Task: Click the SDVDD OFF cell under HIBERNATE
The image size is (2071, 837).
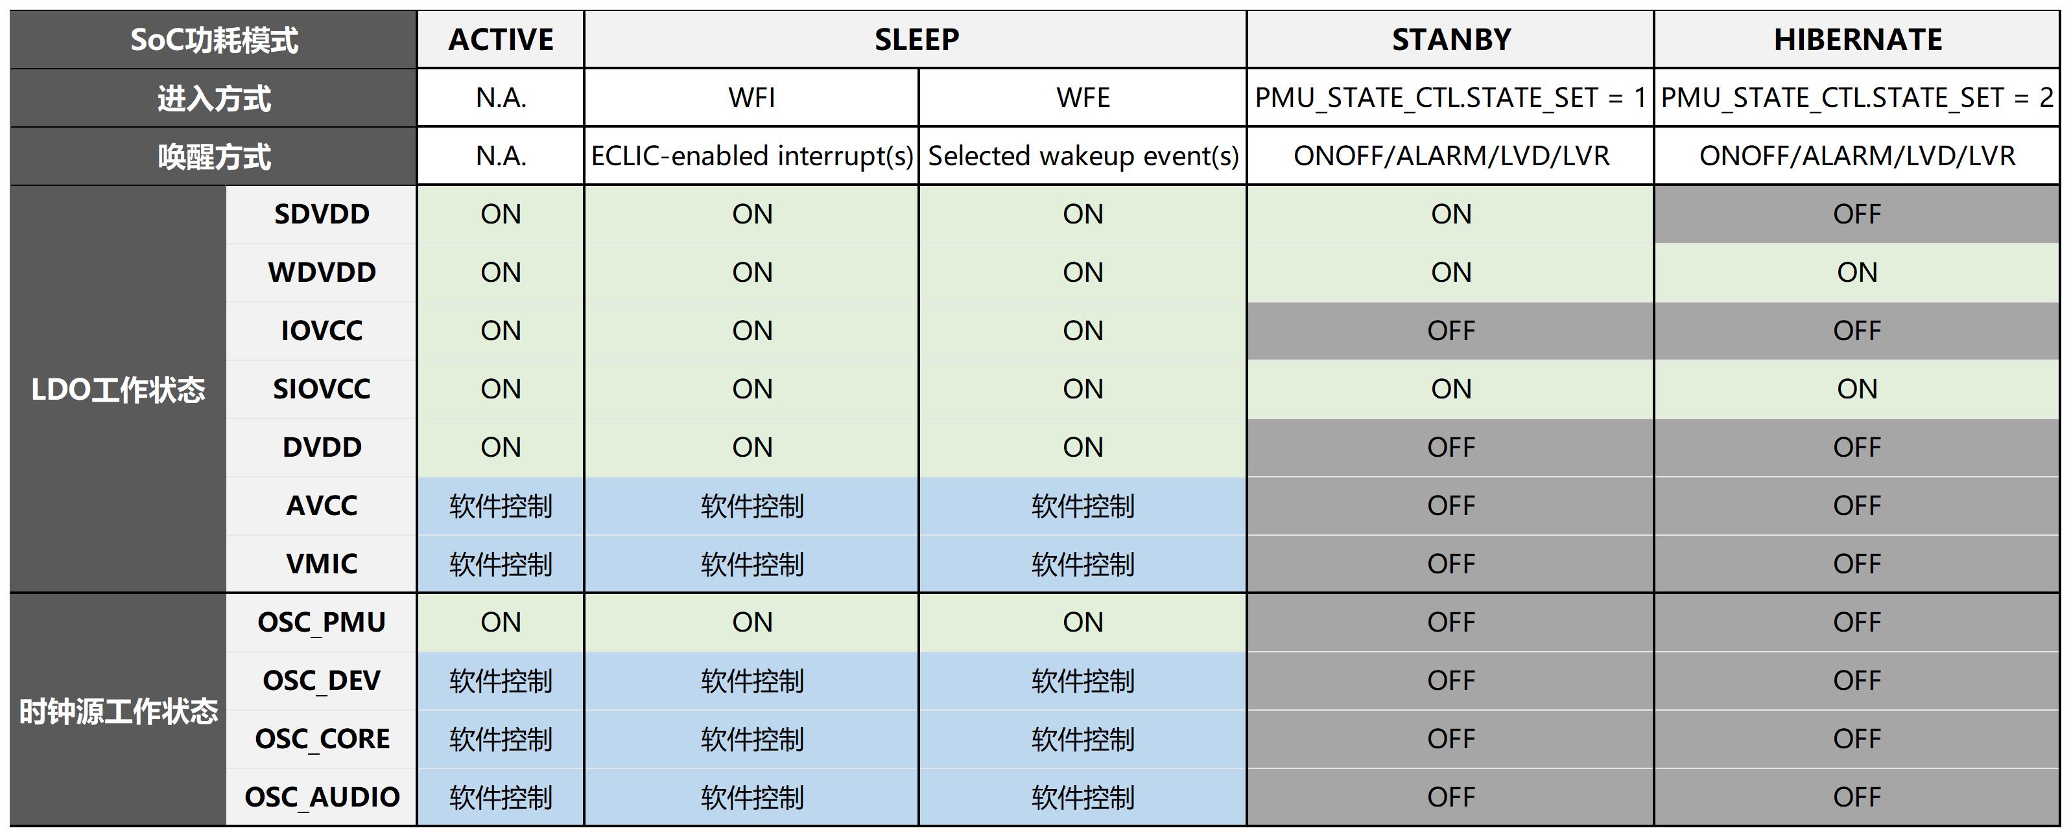Action: pos(1857,214)
